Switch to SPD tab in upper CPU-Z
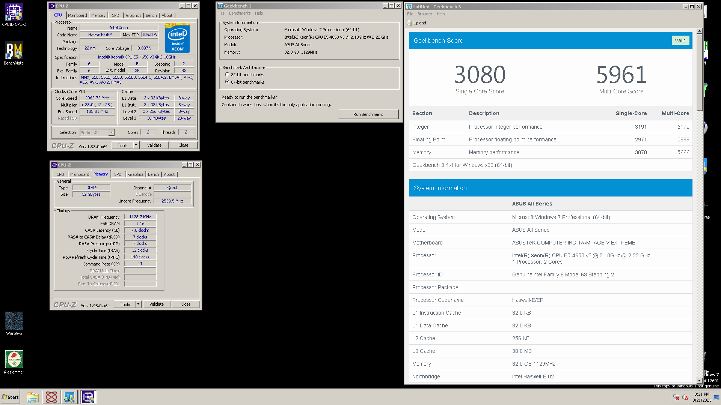721x405 pixels. click(x=116, y=15)
